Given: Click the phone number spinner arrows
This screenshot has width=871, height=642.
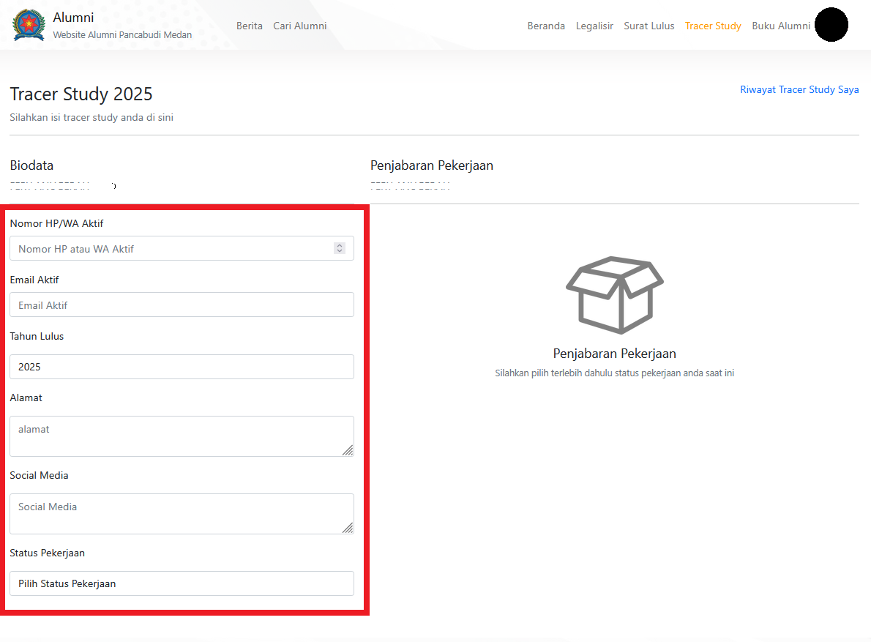Looking at the screenshot, I should point(340,248).
